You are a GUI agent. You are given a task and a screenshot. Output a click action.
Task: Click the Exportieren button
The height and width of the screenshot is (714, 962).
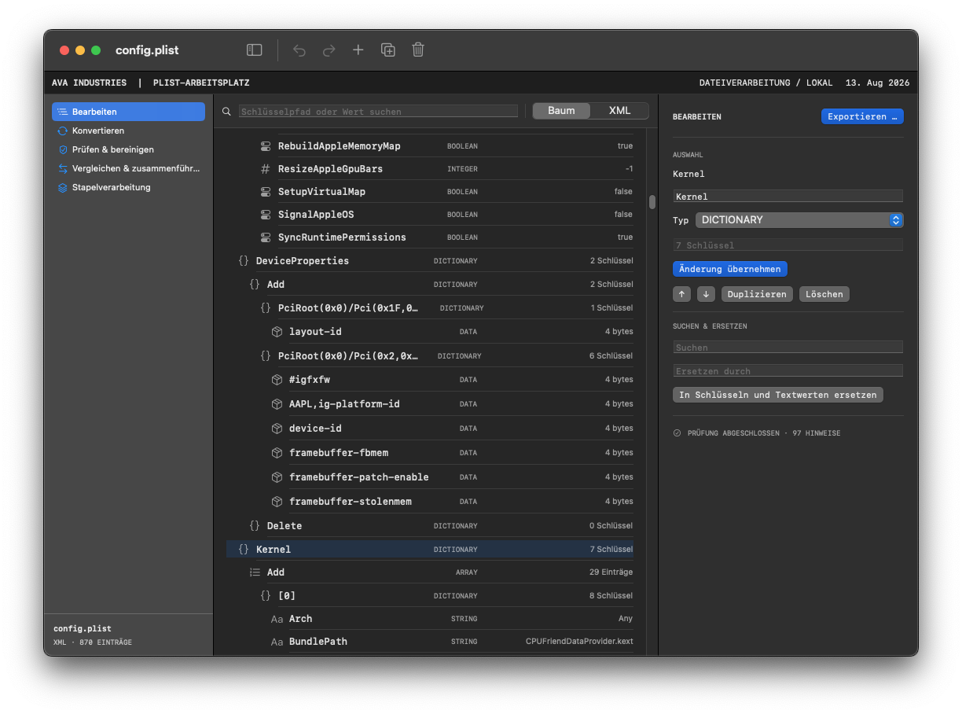862,116
